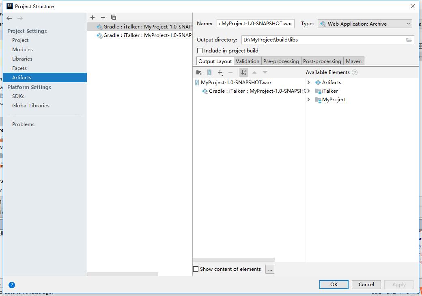
Task: Move layout element up
Action: 254,72
